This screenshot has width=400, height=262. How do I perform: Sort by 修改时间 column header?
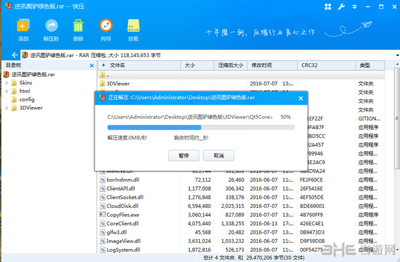(272, 65)
